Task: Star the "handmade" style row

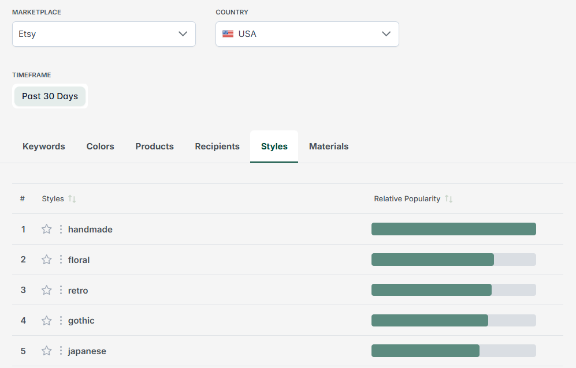Action: click(46, 229)
